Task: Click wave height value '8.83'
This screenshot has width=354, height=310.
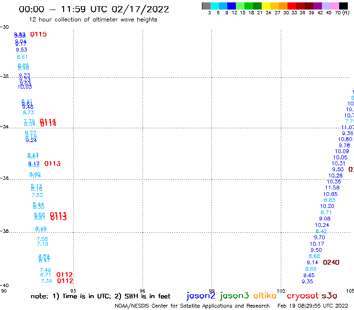Action: pyautogui.click(x=330, y=200)
